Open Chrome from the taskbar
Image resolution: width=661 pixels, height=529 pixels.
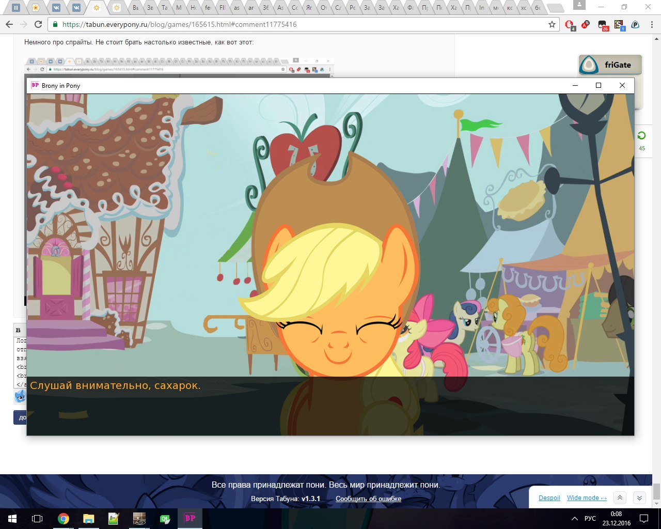64,519
